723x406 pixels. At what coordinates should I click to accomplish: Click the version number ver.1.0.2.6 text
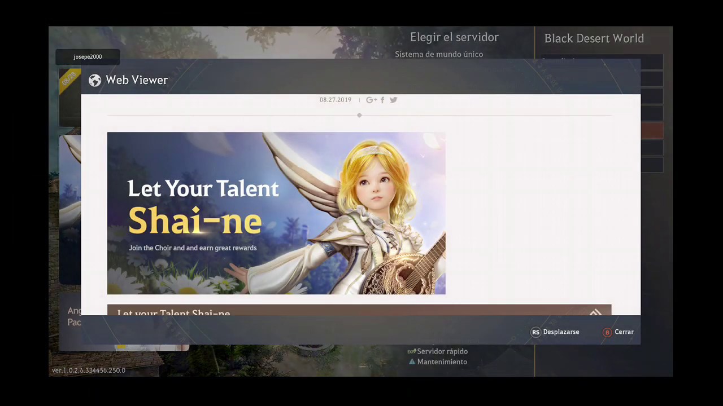[89, 370]
